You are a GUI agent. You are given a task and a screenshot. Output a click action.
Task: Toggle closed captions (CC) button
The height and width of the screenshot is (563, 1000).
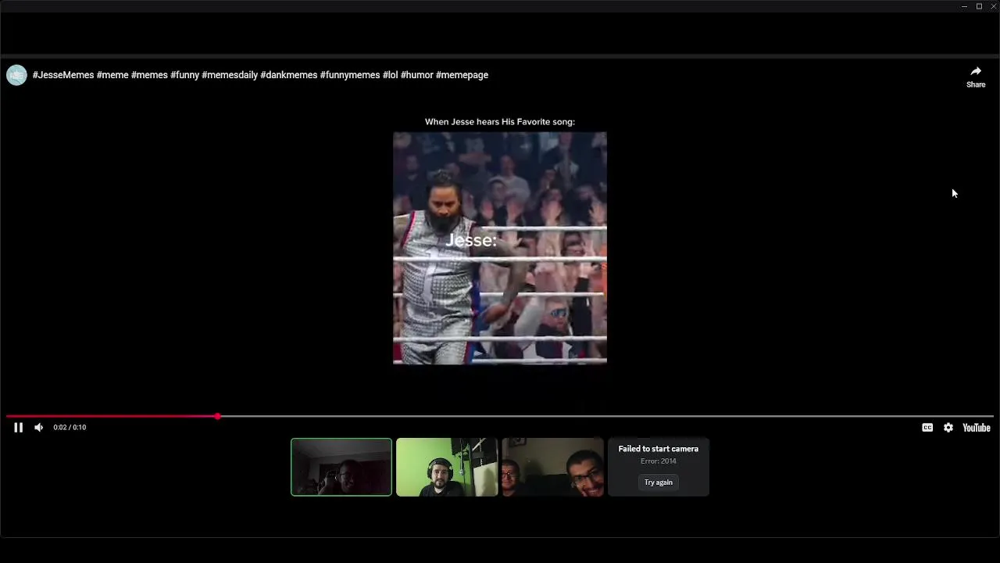[927, 428]
